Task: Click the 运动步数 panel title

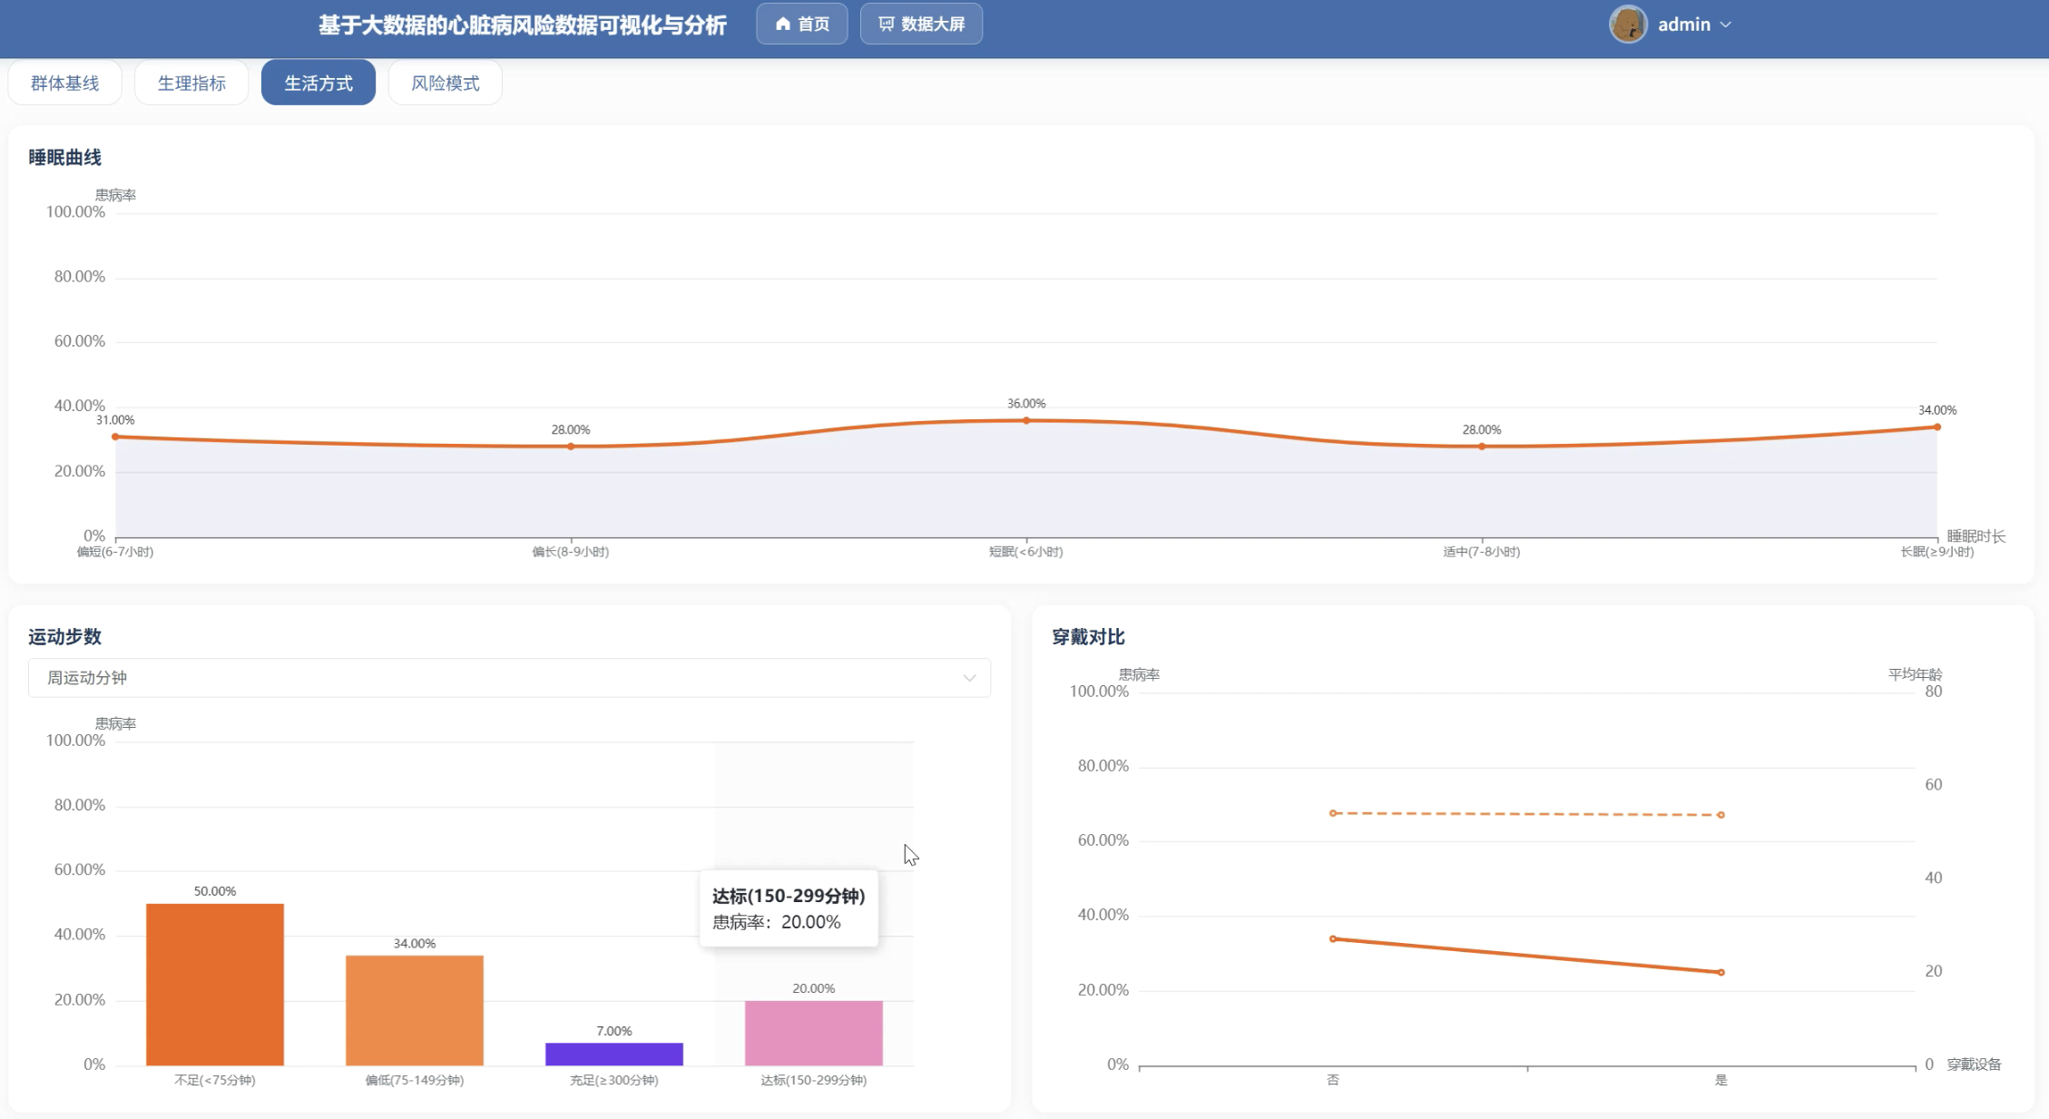Action: 64,636
